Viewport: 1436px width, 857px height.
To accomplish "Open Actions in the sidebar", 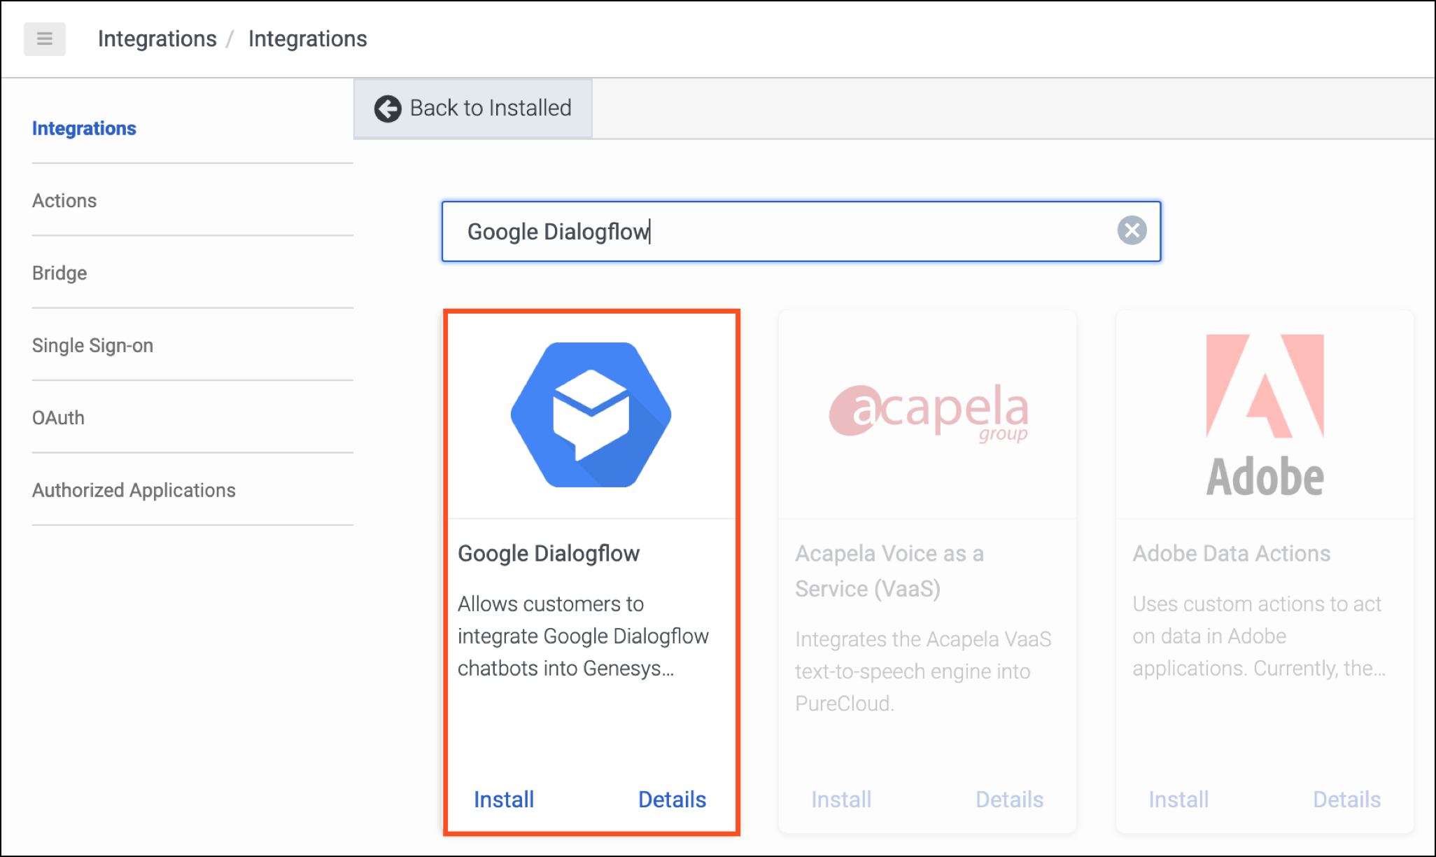I will (x=64, y=201).
